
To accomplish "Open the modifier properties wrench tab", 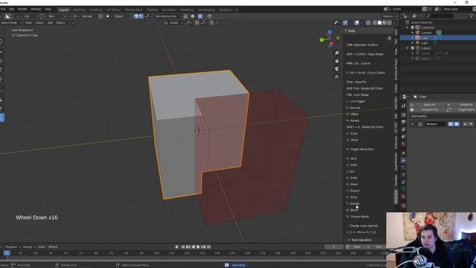I will [403, 160].
